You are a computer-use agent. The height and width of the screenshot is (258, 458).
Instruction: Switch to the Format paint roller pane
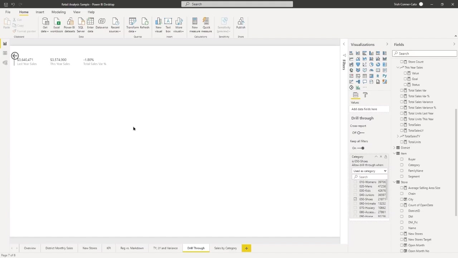(365, 95)
